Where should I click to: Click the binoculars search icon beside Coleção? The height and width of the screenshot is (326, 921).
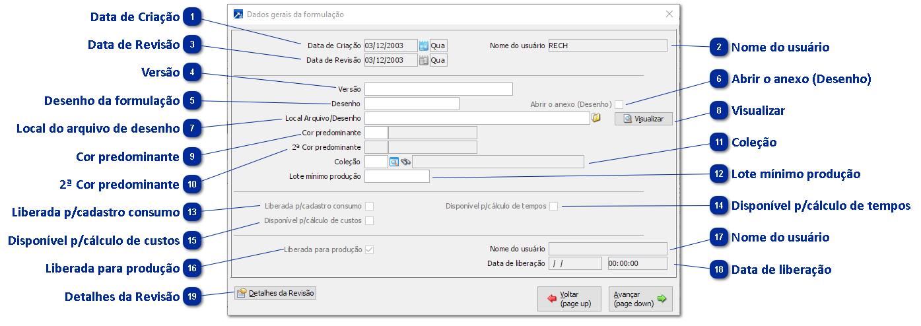[x=405, y=162]
